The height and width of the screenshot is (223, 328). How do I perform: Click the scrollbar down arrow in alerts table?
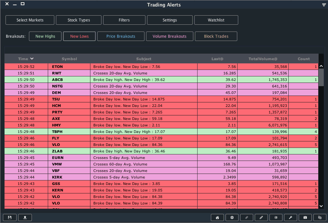point(321,206)
